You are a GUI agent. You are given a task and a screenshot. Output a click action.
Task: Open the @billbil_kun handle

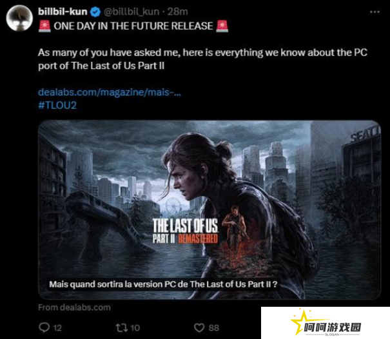[x=132, y=12]
